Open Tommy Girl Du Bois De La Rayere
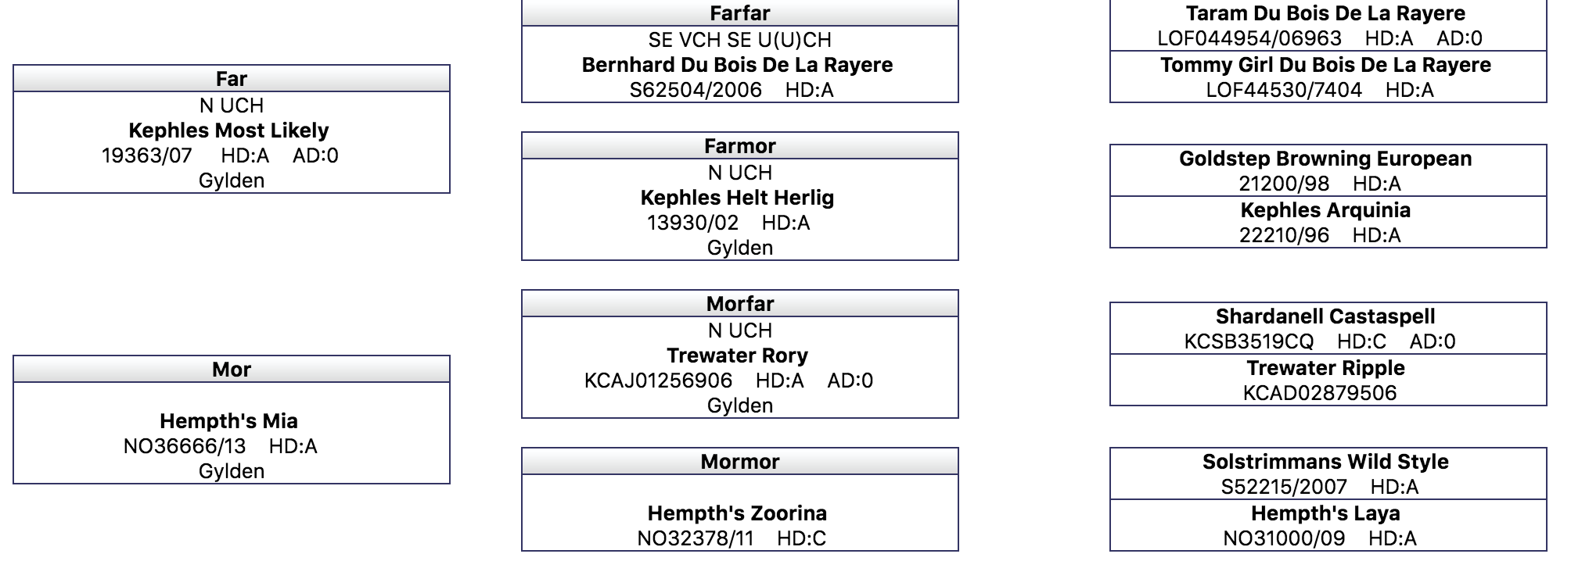Image resolution: width=1571 pixels, height=561 pixels. coord(1325,65)
